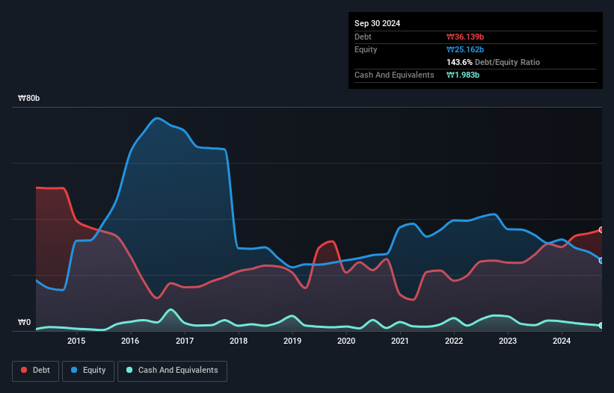The height and width of the screenshot is (393, 614).
Task: Toggle Cash And Equivalents legend button
Action: [172, 371]
